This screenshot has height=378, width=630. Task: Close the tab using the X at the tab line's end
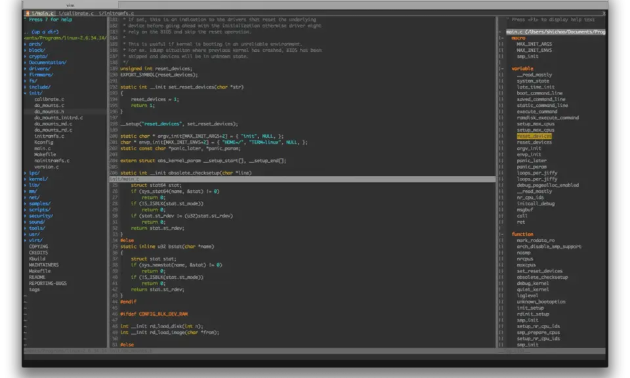coord(604,13)
